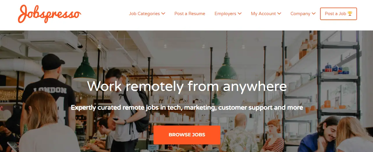The width and height of the screenshot is (373, 152).
Task: Expand the Job Categories chevron arrow
Action: [x=163, y=14]
